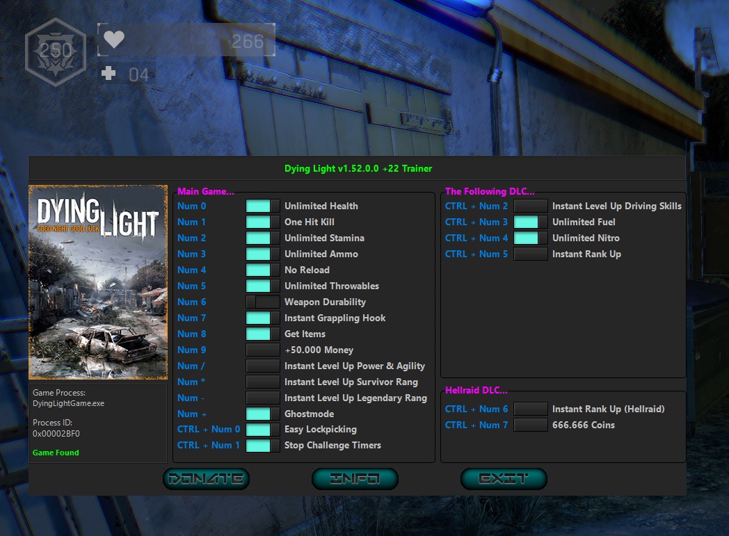The image size is (729, 536).
Task: Toggle the No Reload switch
Action: click(x=263, y=270)
